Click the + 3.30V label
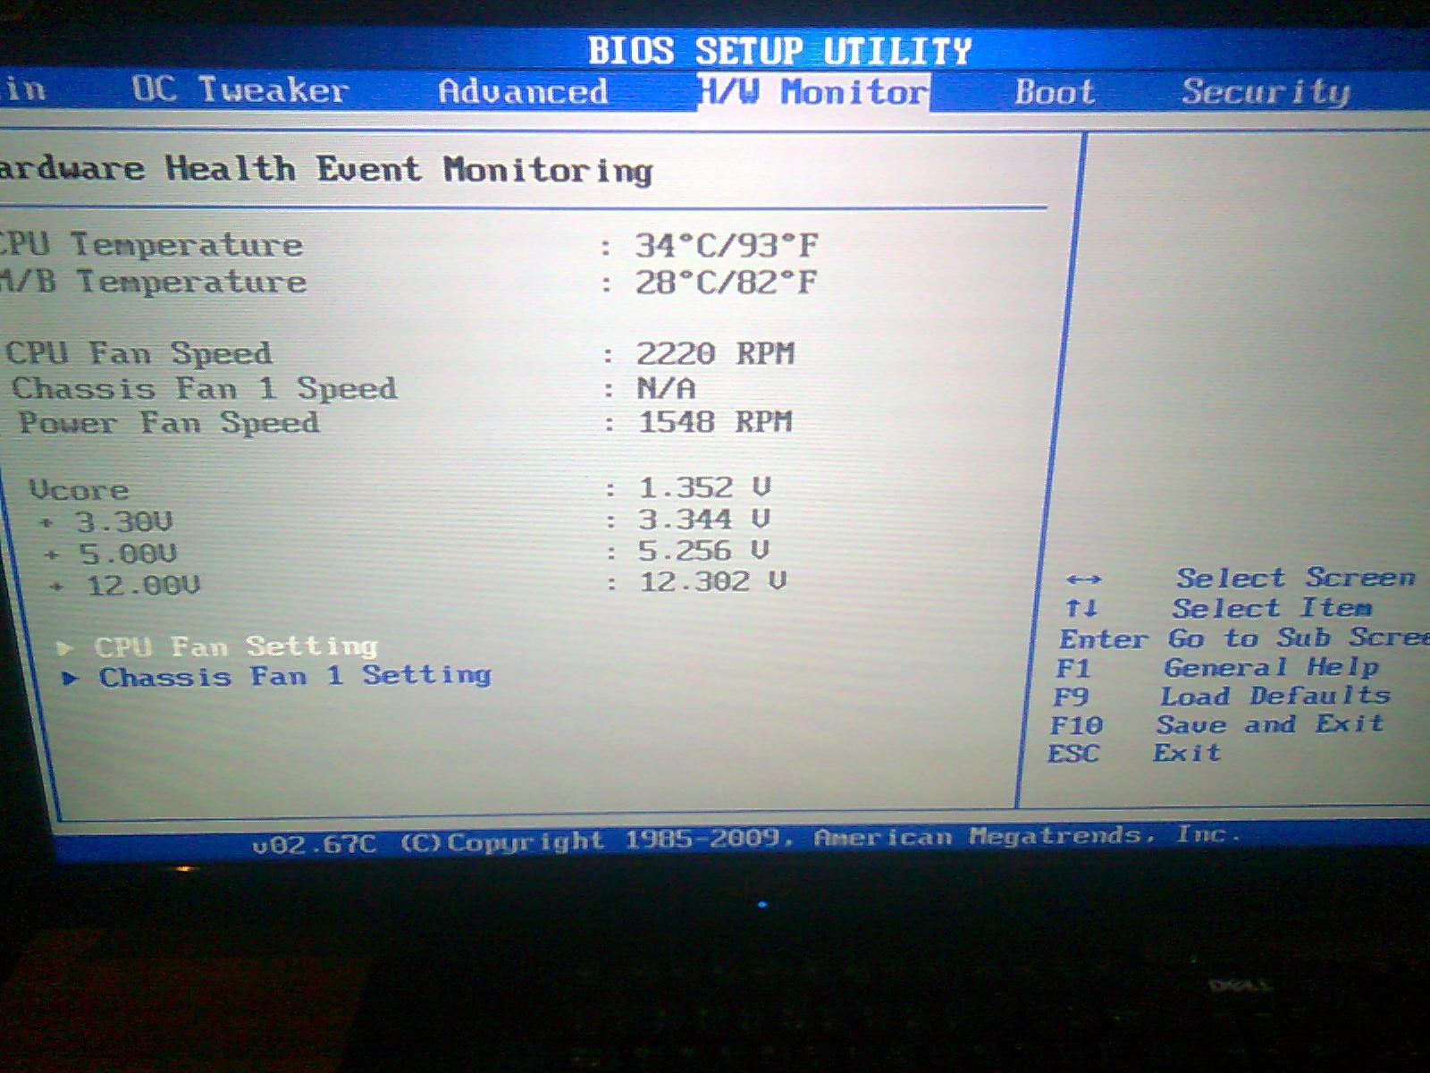This screenshot has height=1073, width=1430. 106,521
